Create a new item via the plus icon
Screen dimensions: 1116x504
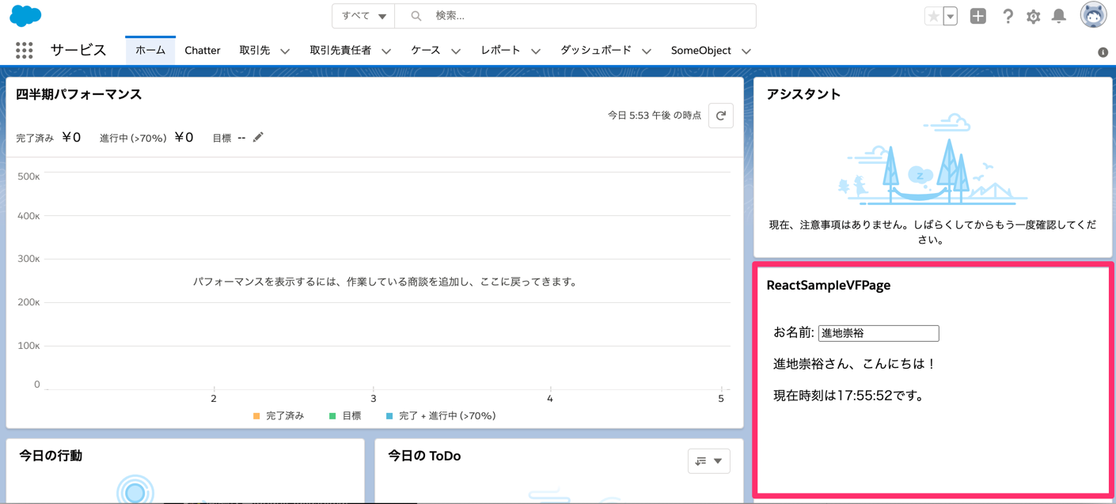977,16
